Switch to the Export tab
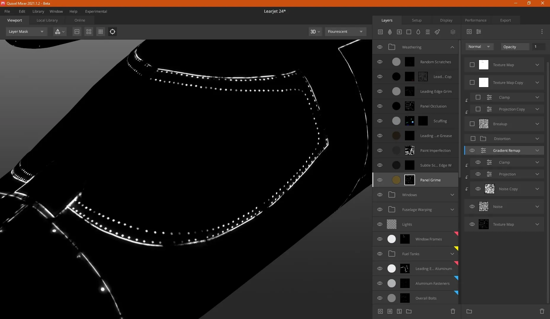550x319 pixels. (505, 20)
